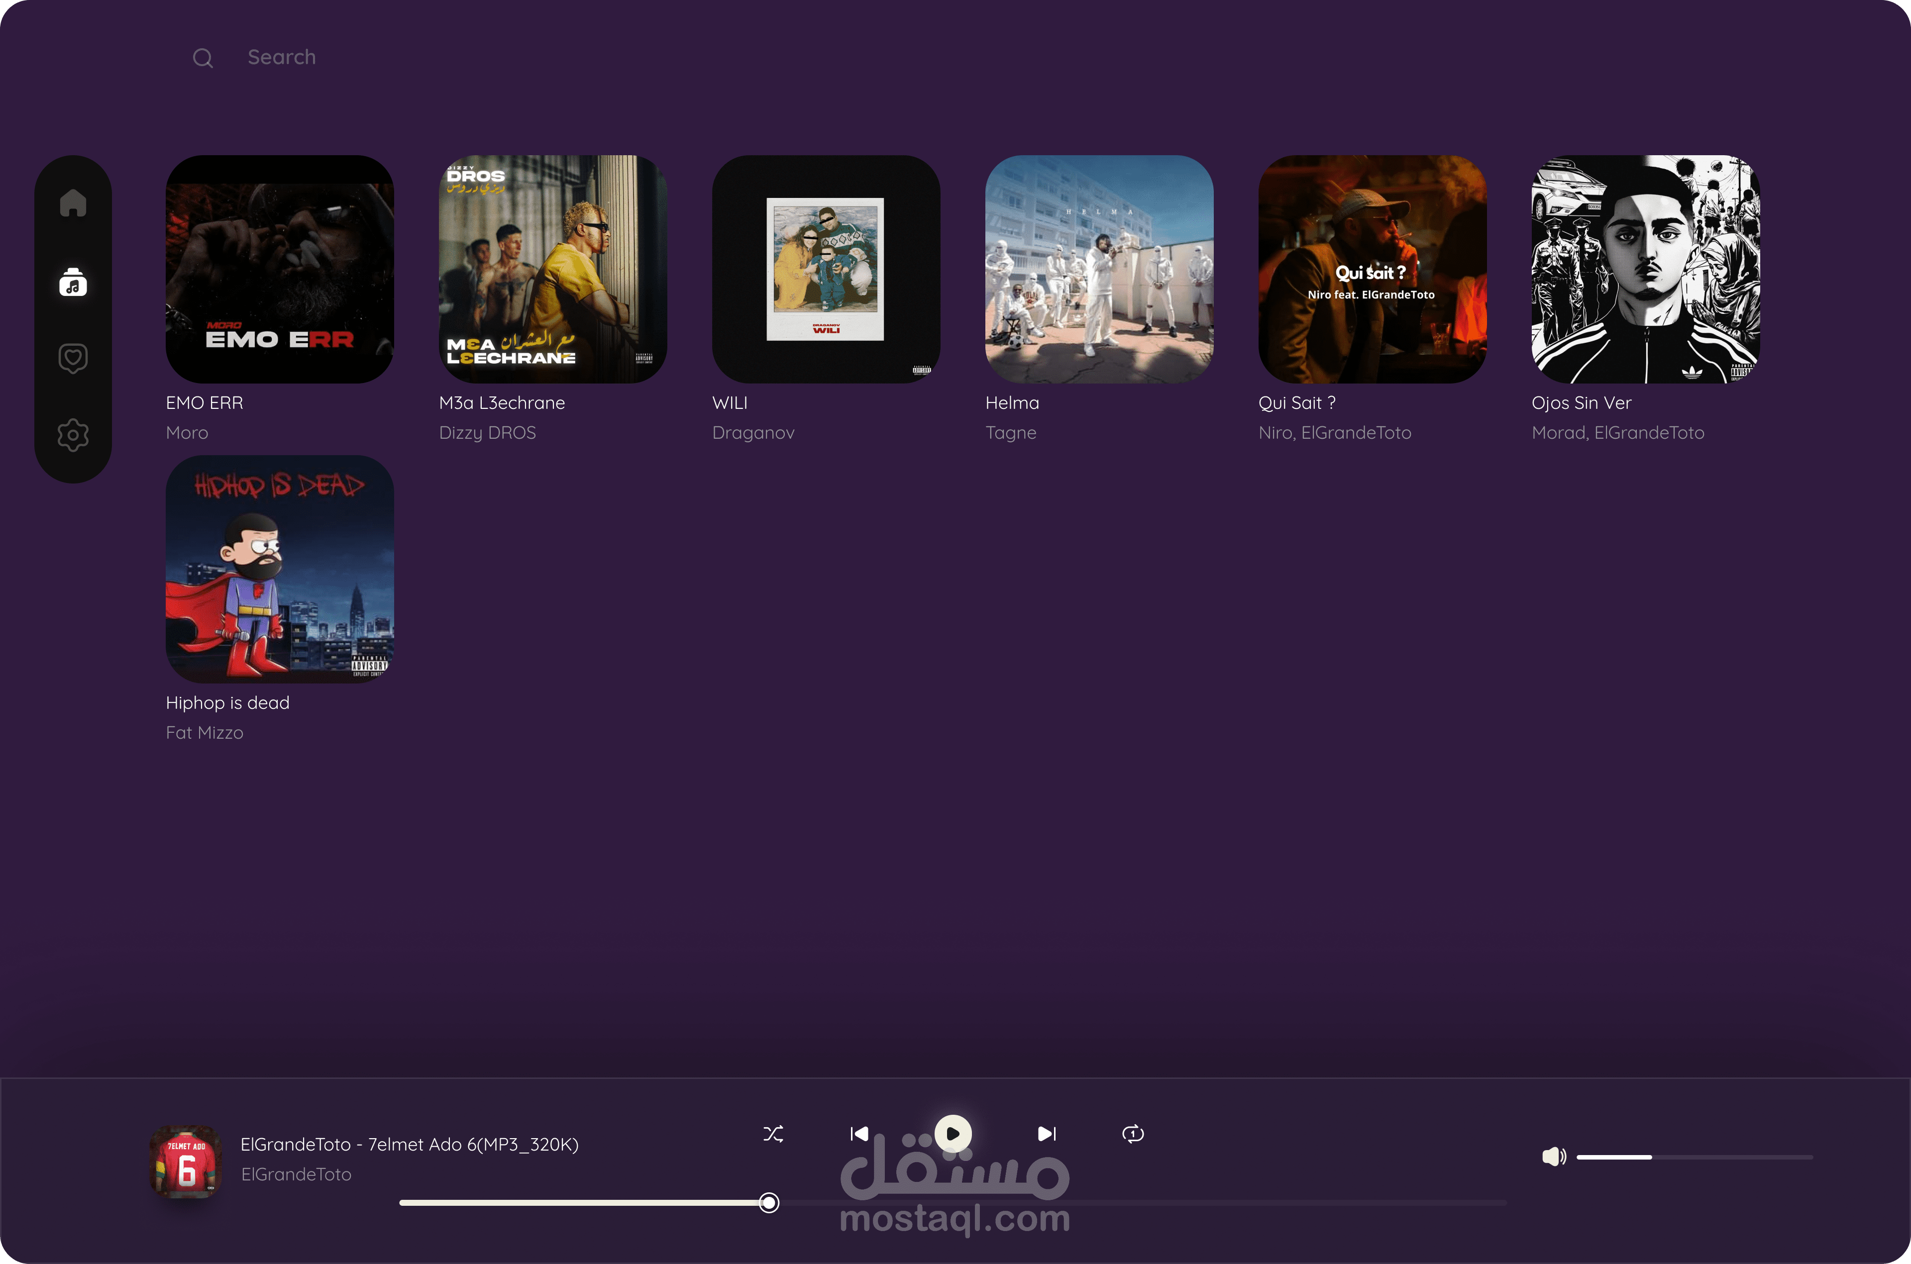The height and width of the screenshot is (1264, 1911).
Task: Open the EMO ERR album cover
Action: pyautogui.click(x=280, y=269)
